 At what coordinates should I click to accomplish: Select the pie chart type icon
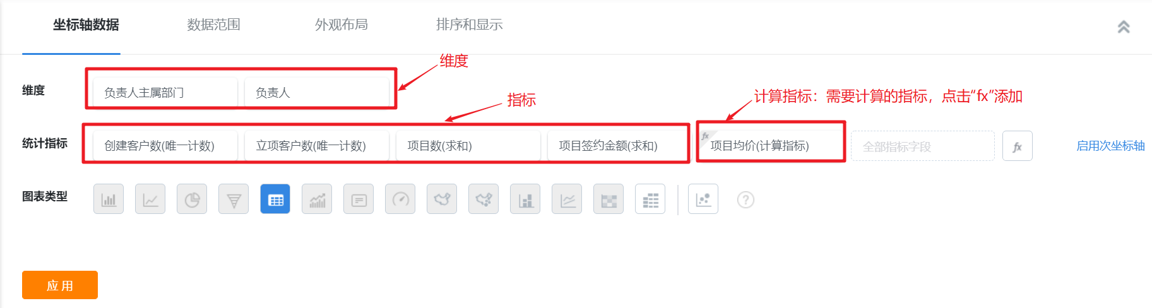[x=192, y=199]
